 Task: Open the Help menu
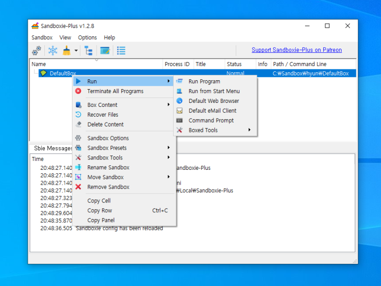109,37
